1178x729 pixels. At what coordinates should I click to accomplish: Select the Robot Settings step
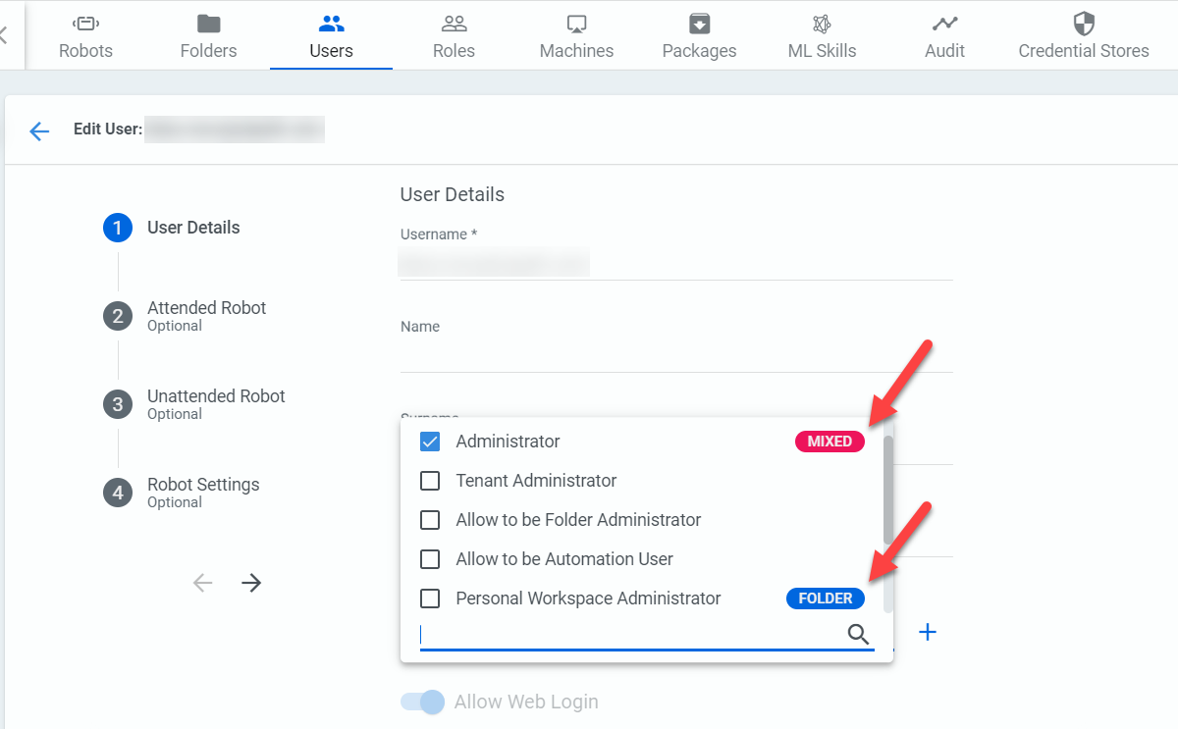203,484
